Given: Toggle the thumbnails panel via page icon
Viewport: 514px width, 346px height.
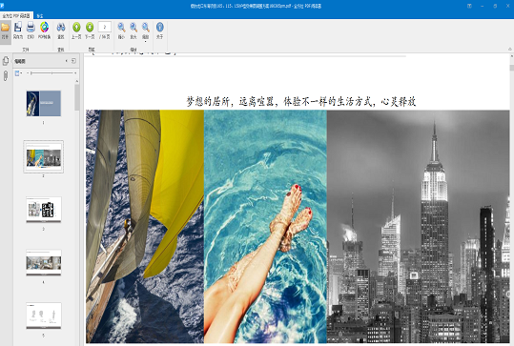Looking at the screenshot, I should click(6, 61).
